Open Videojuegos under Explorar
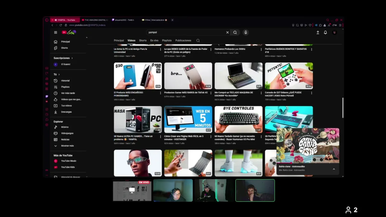This screenshot has height=217, width=386. [67, 133]
